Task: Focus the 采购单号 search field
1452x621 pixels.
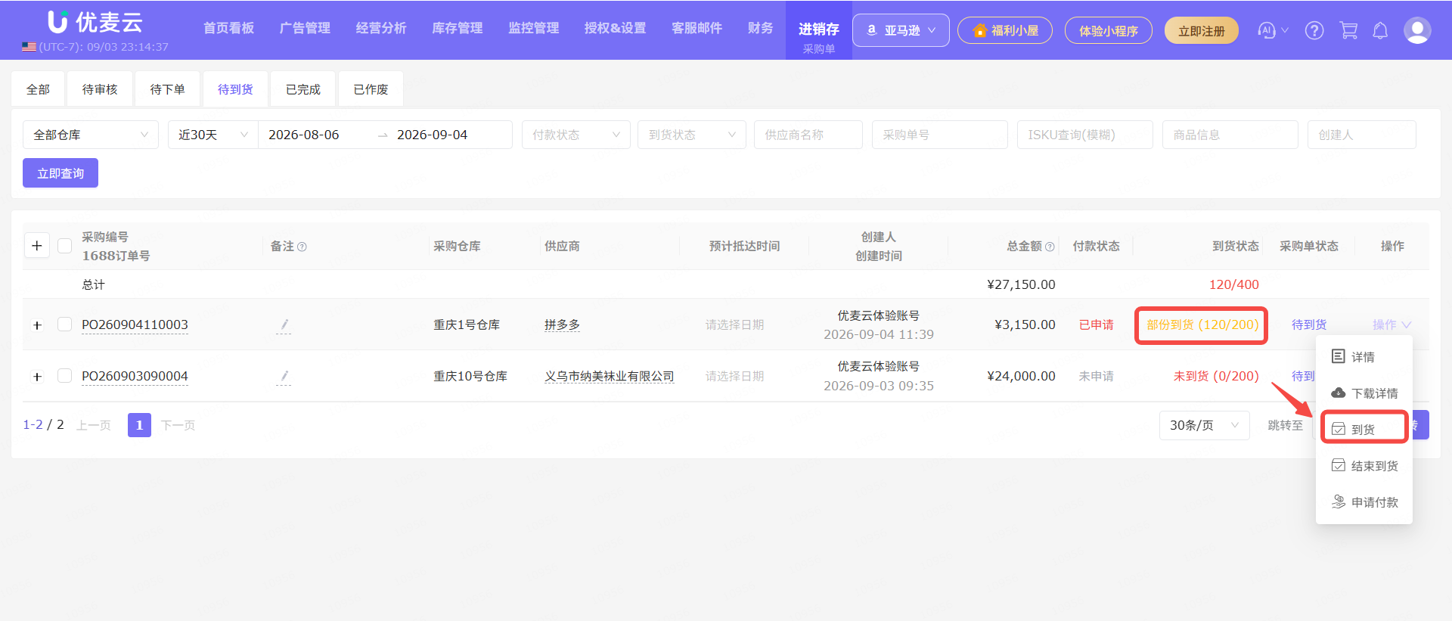Action: [940, 135]
